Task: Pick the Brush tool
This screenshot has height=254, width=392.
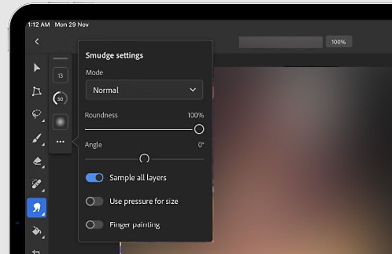Action: (x=37, y=138)
